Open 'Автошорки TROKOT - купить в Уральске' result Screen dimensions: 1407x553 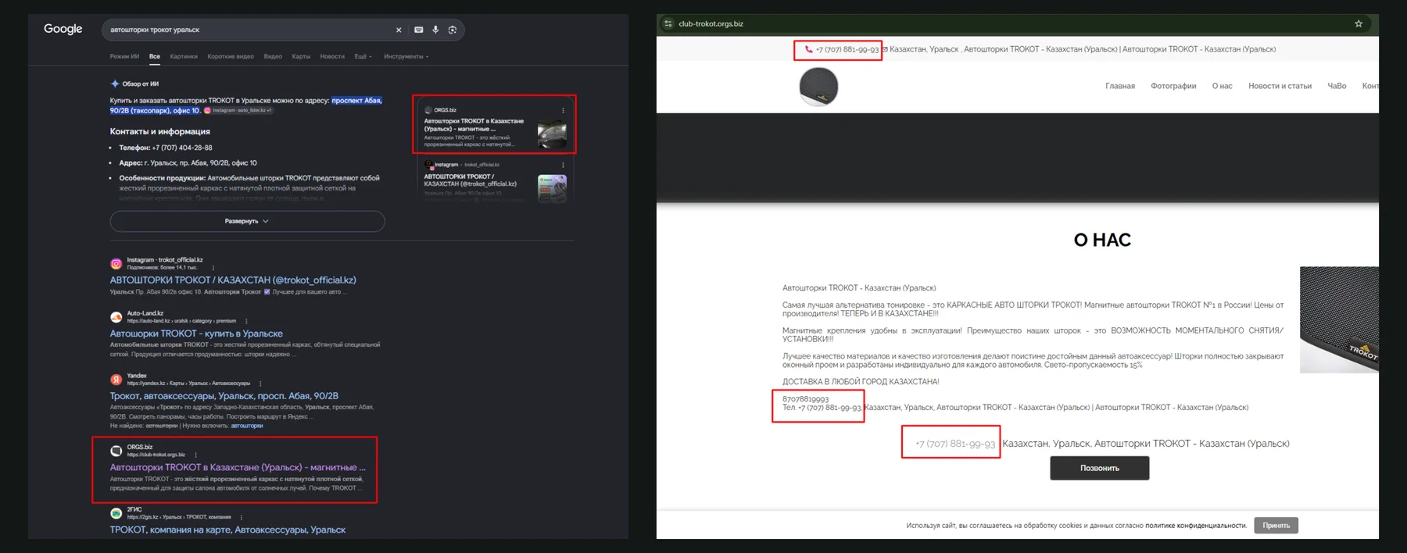point(196,334)
